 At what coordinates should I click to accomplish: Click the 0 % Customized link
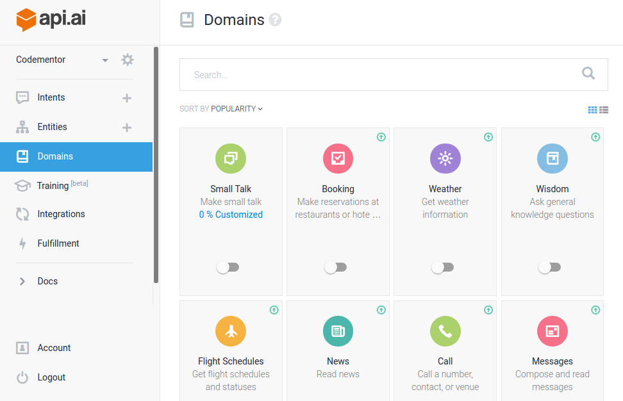pos(231,215)
